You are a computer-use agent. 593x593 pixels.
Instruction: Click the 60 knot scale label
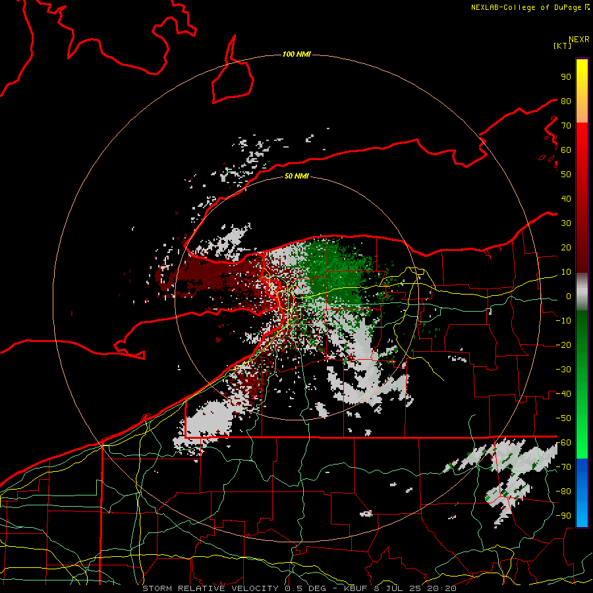[566, 150]
